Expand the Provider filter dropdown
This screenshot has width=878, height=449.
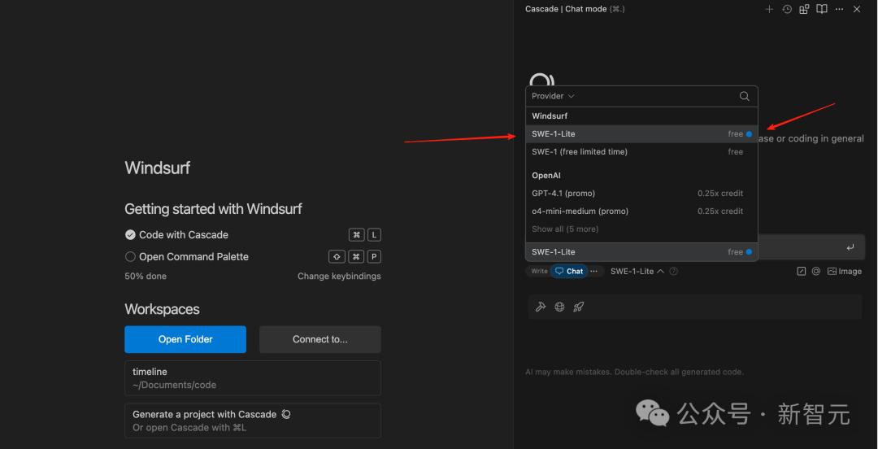click(x=553, y=96)
